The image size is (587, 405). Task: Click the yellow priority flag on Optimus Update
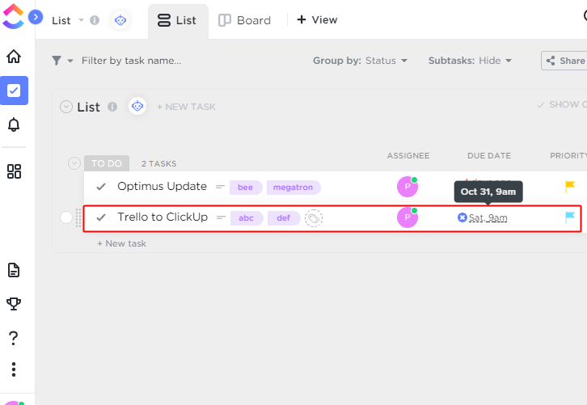pos(570,186)
